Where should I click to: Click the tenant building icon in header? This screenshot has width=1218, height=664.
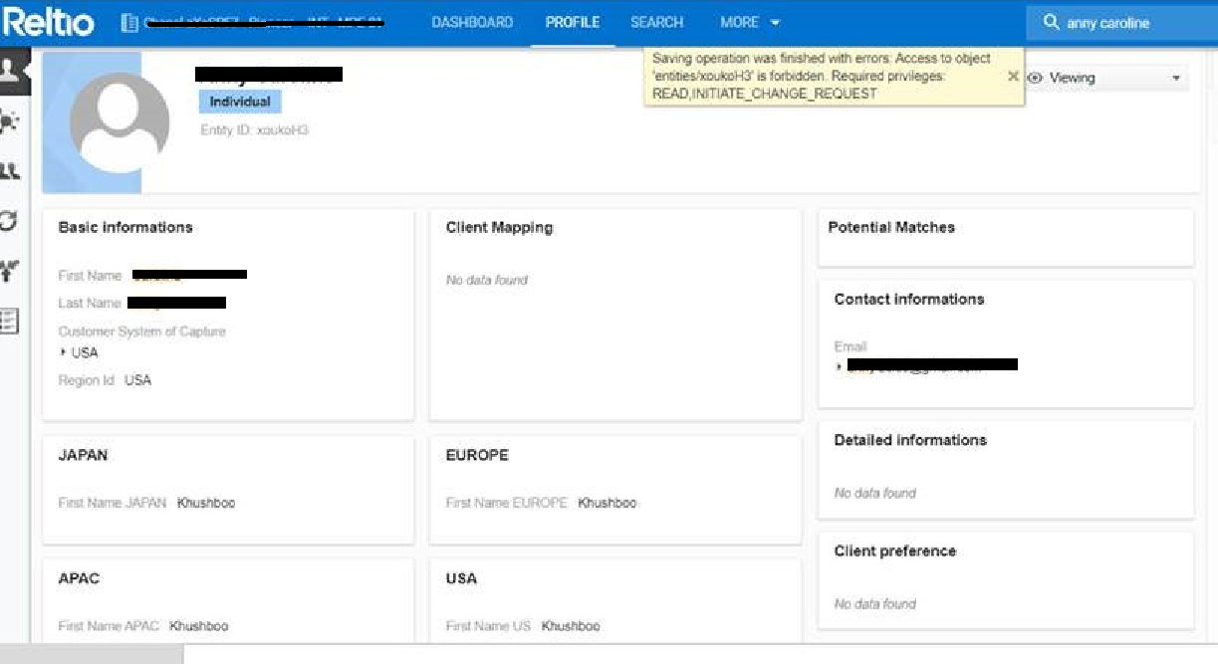(129, 23)
